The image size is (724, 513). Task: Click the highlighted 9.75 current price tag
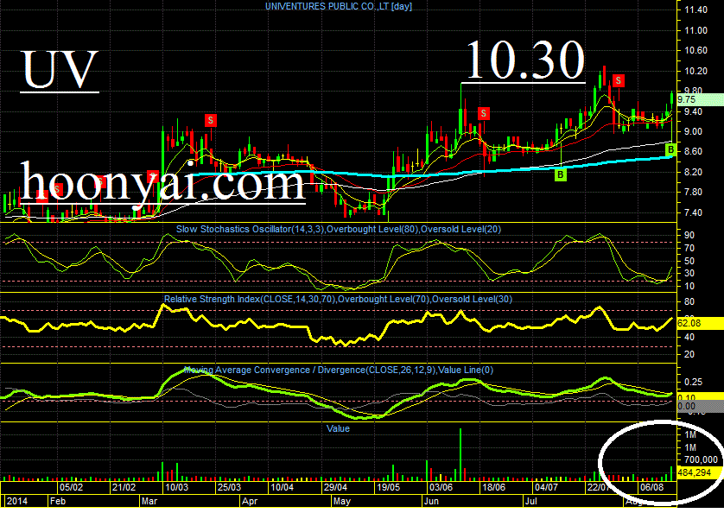(700, 99)
